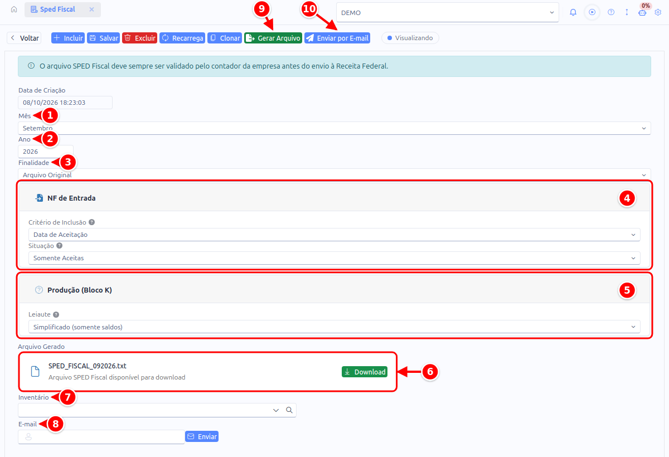
Task: Reload data with Recarrega
Action: tap(182, 38)
